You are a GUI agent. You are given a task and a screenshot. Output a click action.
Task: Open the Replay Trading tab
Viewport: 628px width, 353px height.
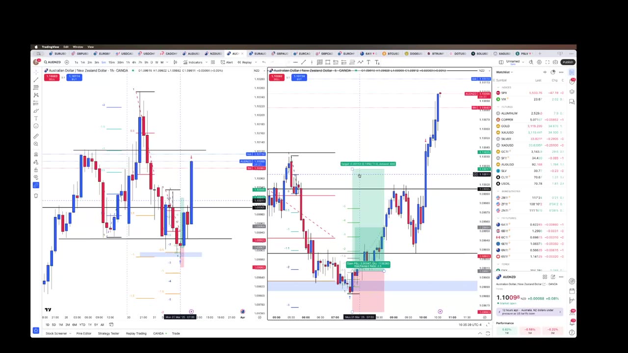(x=136, y=333)
